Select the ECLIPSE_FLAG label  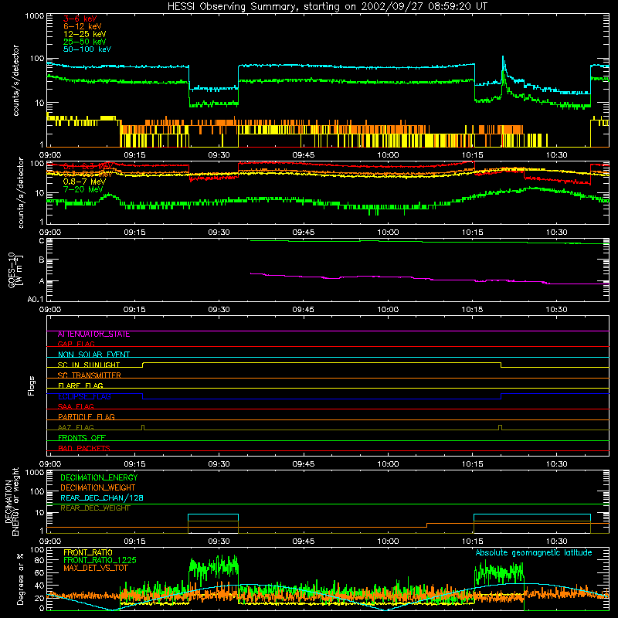[x=84, y=396]
